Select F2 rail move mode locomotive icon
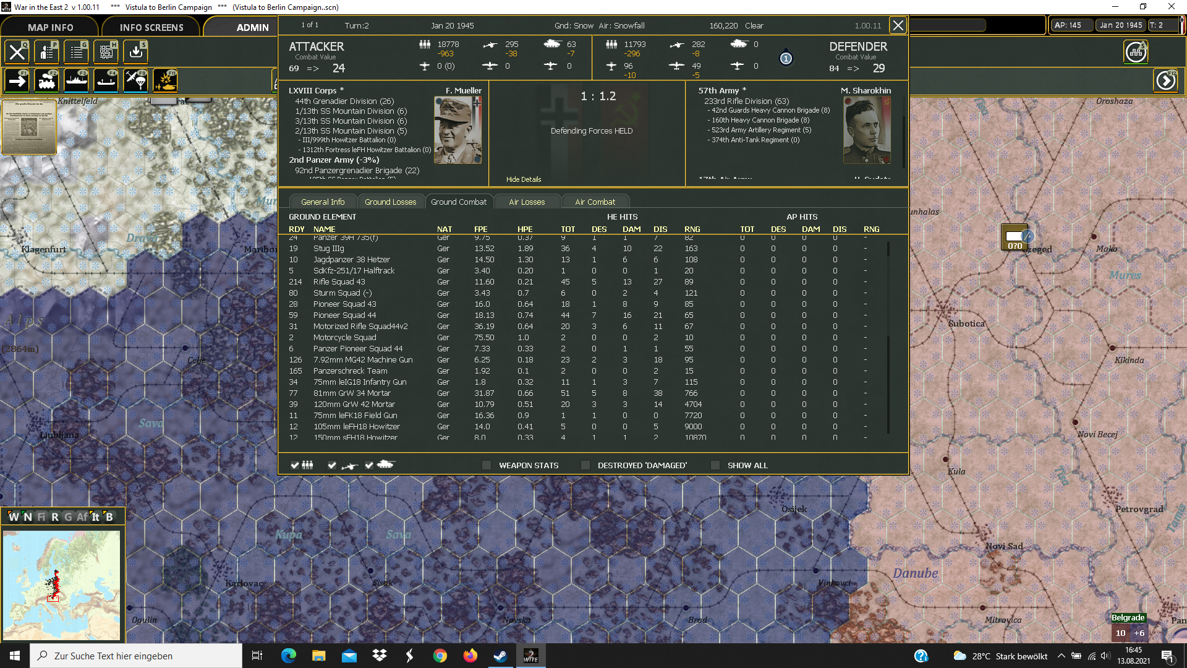 click(x=46, y=80)
